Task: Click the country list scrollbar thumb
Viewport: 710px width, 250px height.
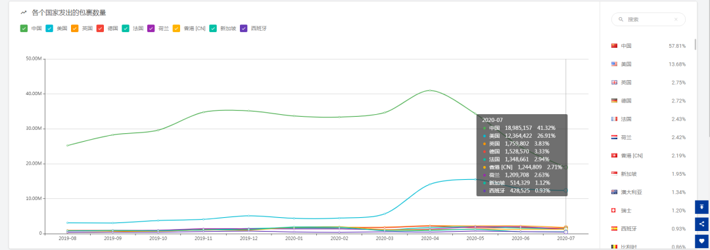Action: 696,45
